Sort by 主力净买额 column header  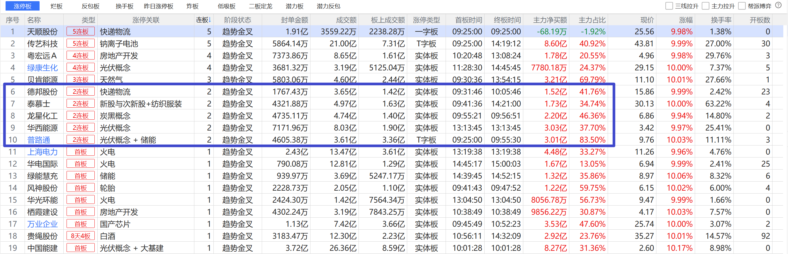[x=550, y=20]
